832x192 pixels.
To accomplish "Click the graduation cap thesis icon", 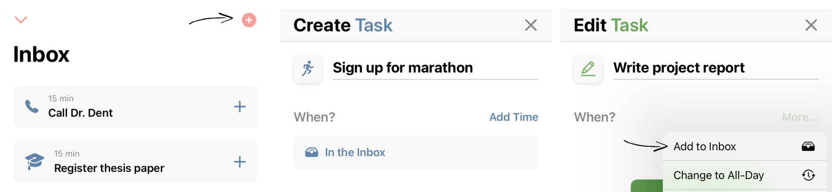I will (x=34, y=161).
